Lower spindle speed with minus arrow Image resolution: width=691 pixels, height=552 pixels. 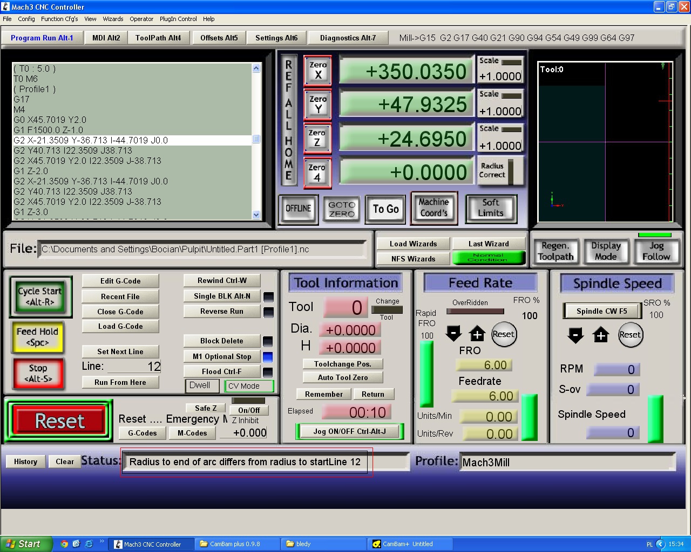pyautogui.click(x=575, y=335)
